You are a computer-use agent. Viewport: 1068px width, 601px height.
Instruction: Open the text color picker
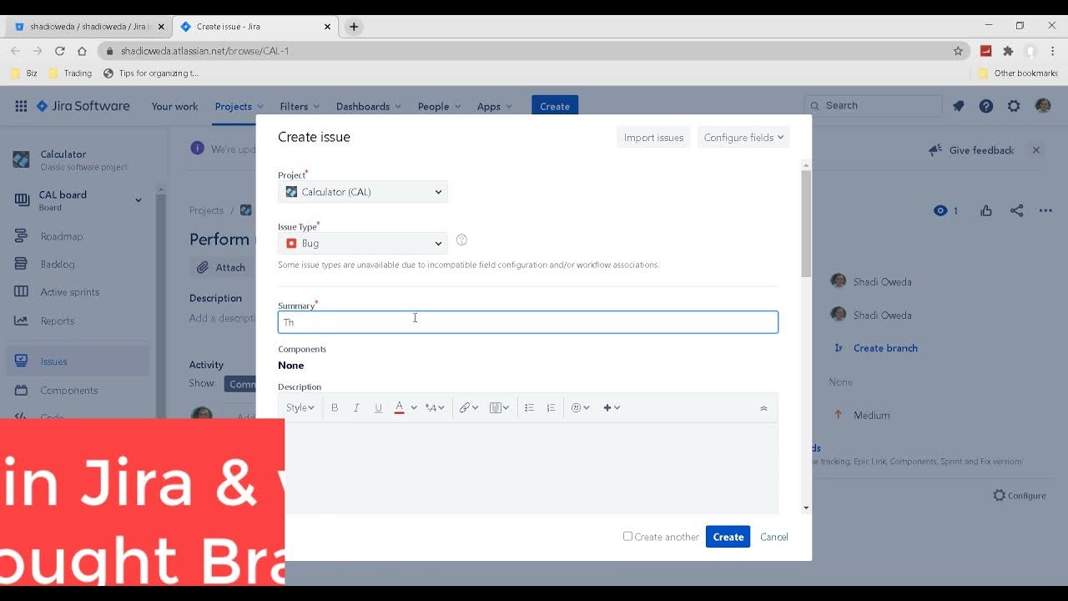(400, 407)
